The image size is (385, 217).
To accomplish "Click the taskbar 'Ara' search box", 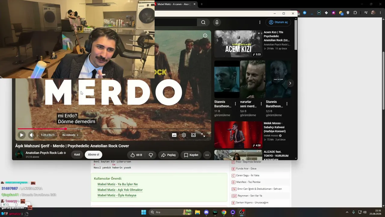I will 171,212.
